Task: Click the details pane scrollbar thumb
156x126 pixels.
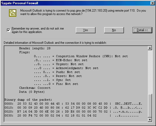Action: [x=150, y=106]
